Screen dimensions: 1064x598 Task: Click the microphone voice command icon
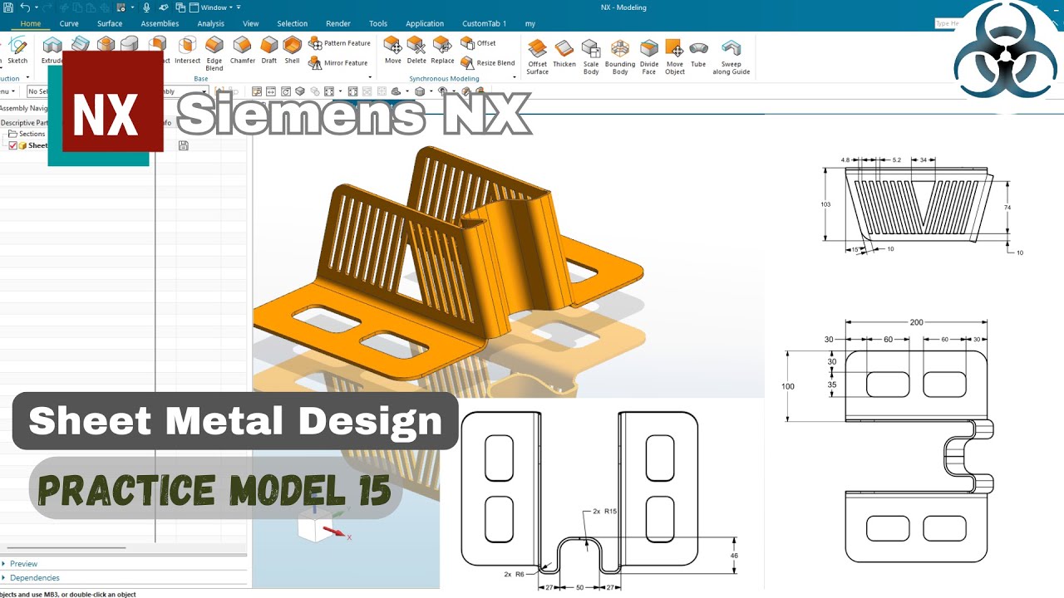[146, 7]
